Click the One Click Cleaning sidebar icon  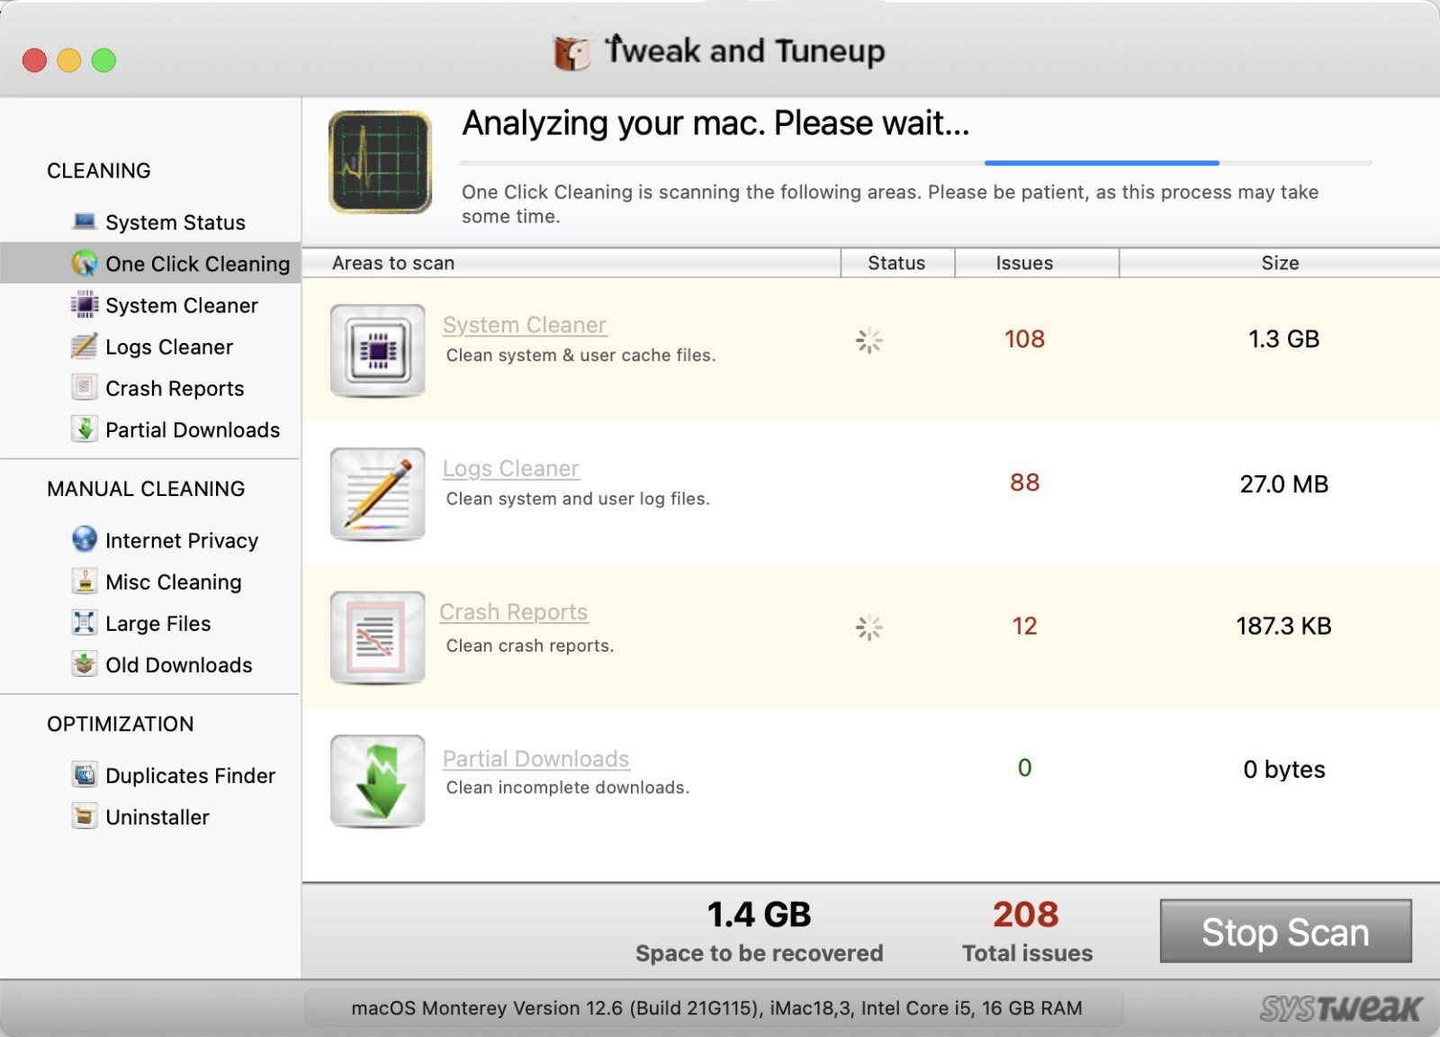pyautogui.click(x=85, y=263)
